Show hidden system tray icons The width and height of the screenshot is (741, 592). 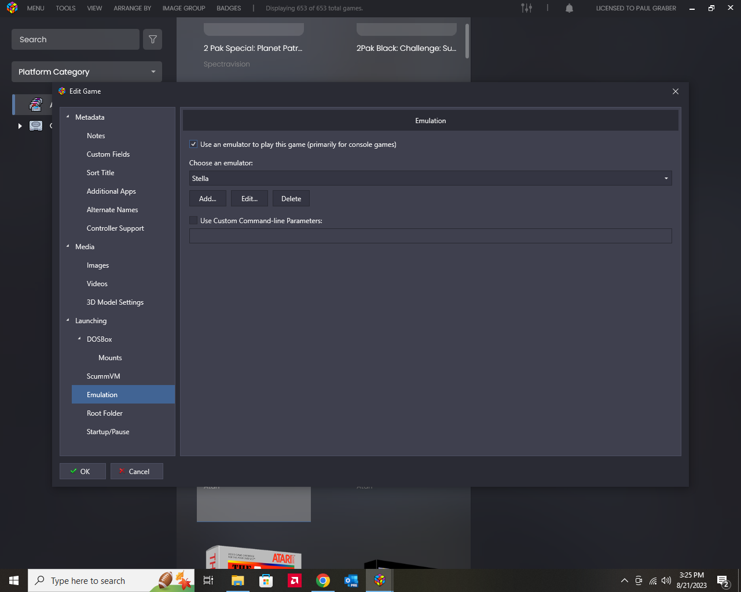tap(624, 580)
